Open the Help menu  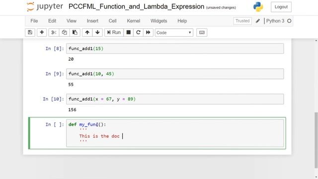tap(182, 21)
